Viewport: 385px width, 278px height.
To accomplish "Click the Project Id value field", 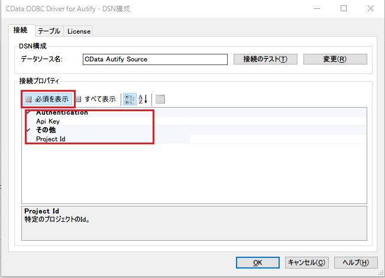I will [x=278, y=139].
